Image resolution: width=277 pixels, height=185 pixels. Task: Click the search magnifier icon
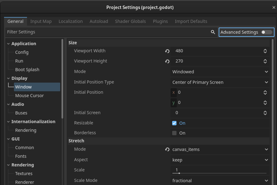point(213,32)
